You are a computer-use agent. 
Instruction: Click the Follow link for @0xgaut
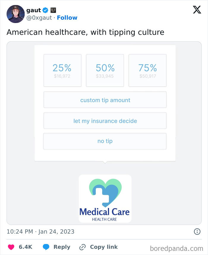(x=67, y=18)
